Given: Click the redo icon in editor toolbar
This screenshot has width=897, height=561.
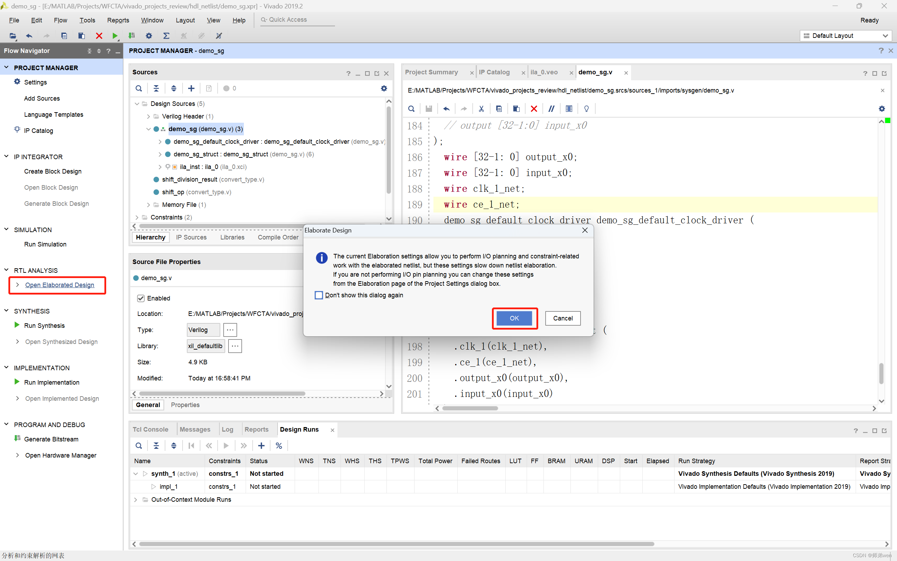Looking at the screenshot, I should pyautogui.click(x=464, y=109).
